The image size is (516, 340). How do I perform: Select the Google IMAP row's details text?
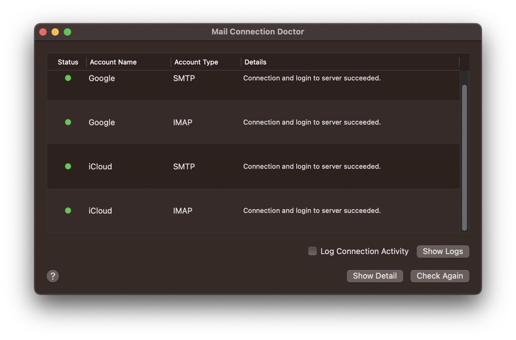312,122
